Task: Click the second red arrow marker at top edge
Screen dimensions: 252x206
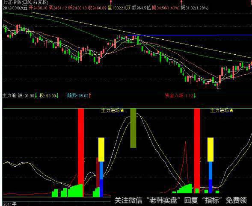Action: (181, 2)
